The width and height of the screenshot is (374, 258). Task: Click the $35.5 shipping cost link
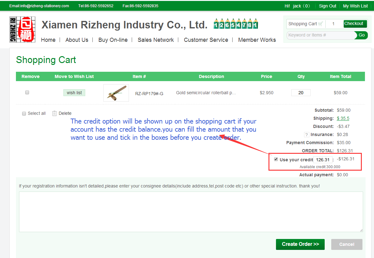pos(343,118)
